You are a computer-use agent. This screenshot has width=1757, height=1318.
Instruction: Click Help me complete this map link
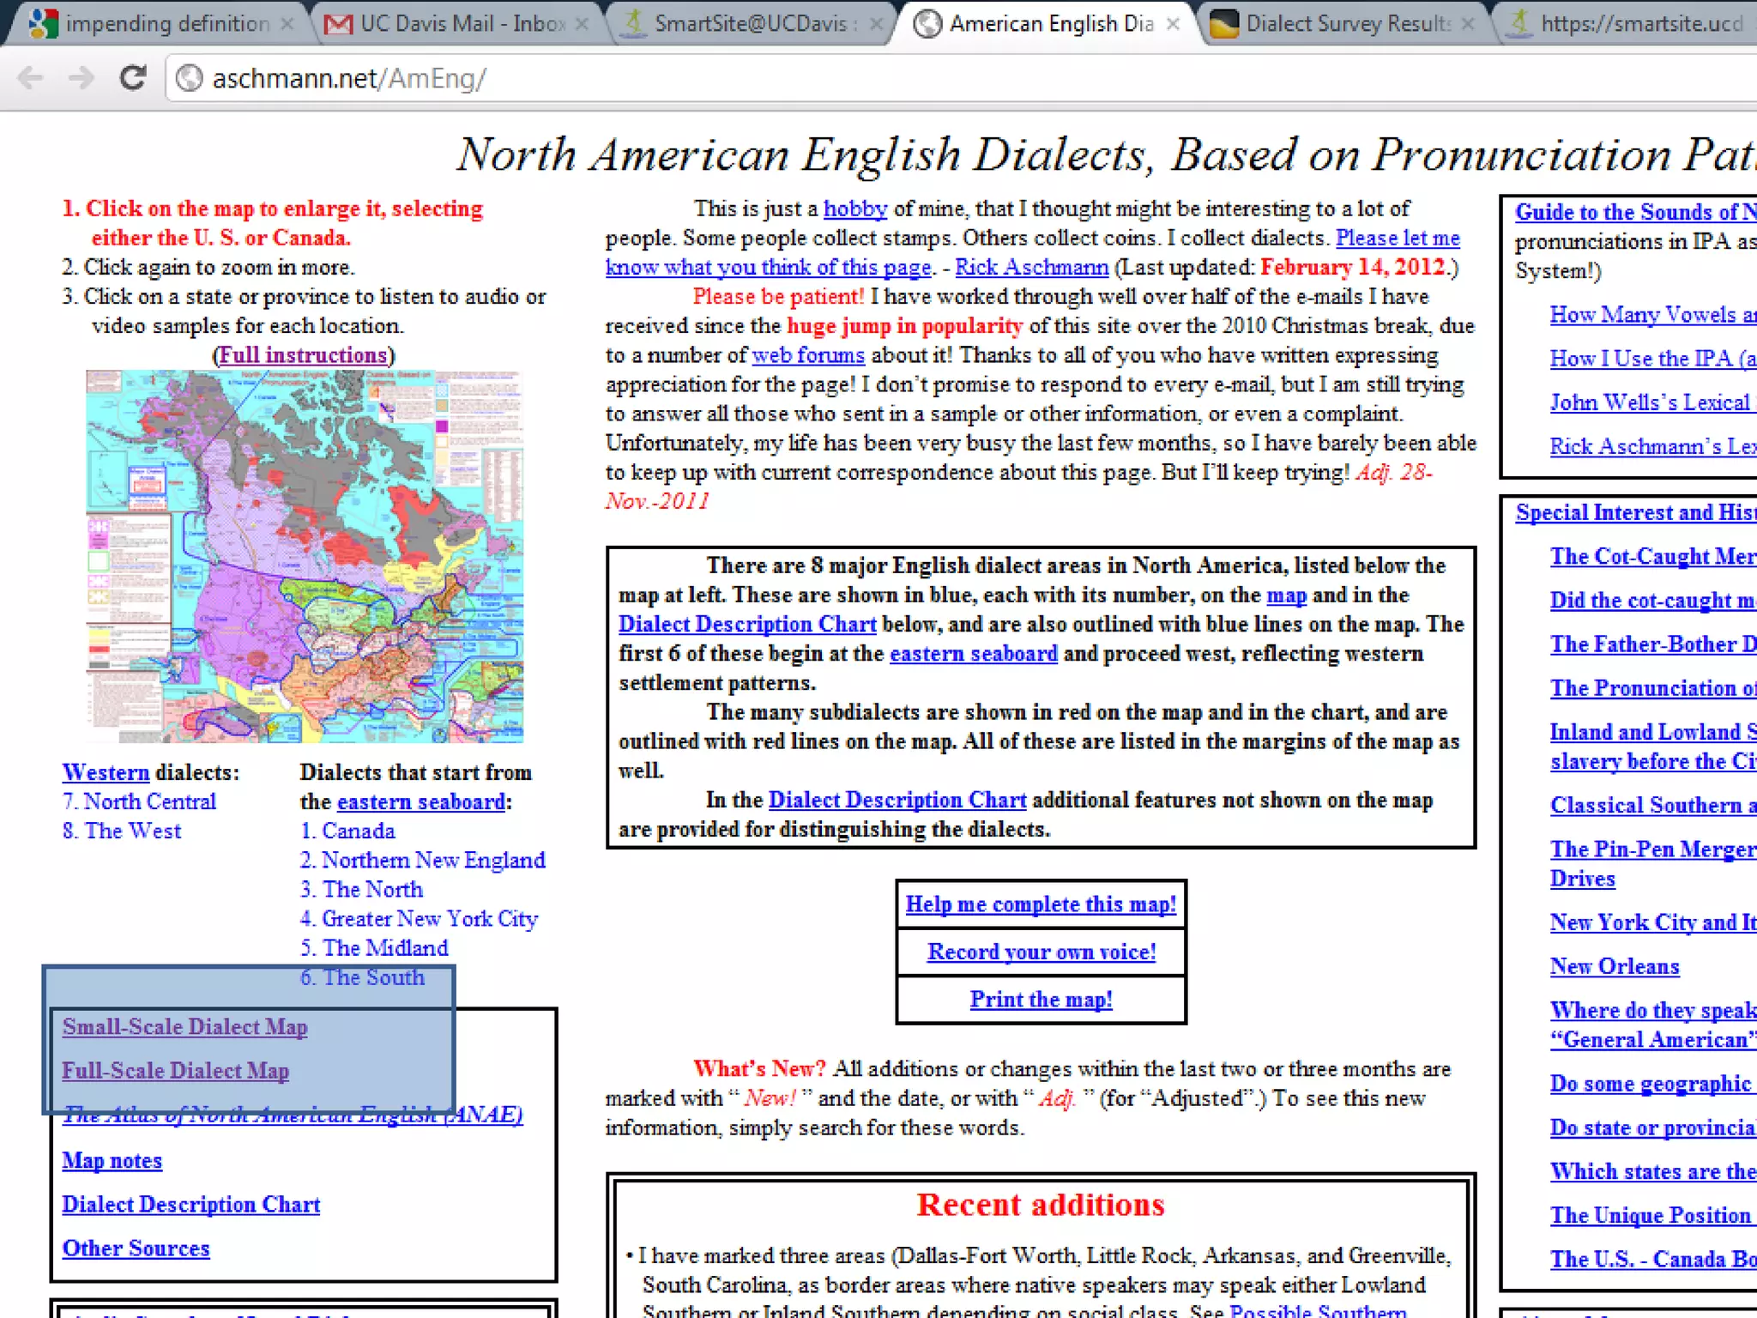[x=1041, y=904]
